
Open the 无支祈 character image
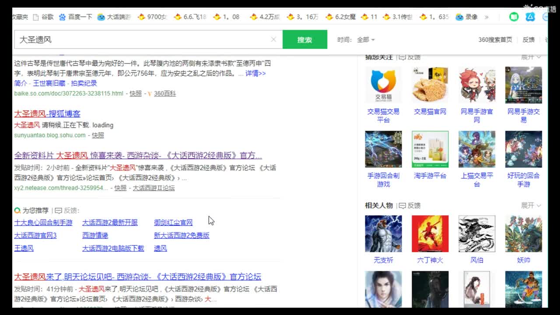(x=383, y=234)
